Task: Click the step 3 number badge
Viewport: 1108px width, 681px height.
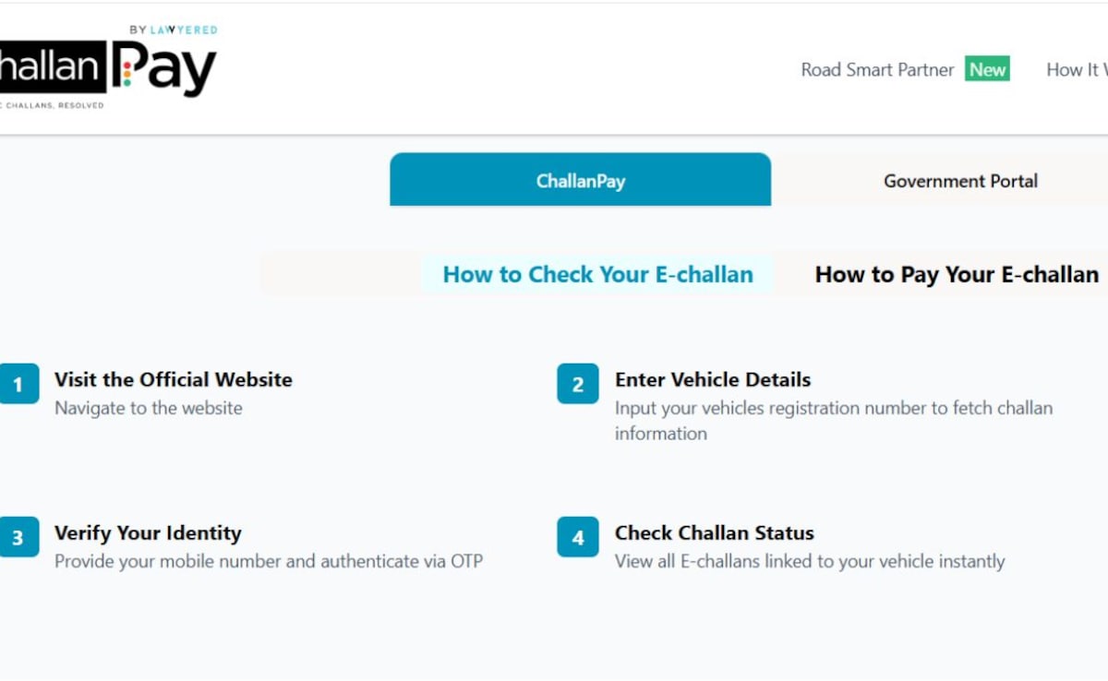Action: pos(18,537)
